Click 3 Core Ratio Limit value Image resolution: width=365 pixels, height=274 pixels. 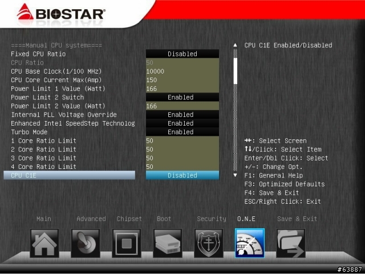(182, 158)
